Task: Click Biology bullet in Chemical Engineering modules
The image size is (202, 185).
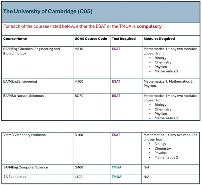Action: tap(160, 58)
